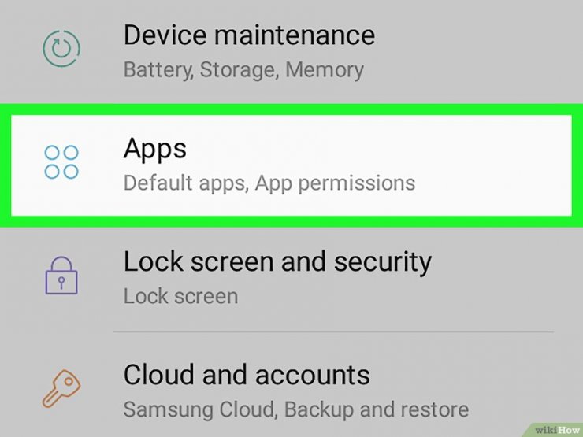Tap the Apps four-circles icon
The width and height of the screenshot is (583, 437).
click(x=61, y=162)
